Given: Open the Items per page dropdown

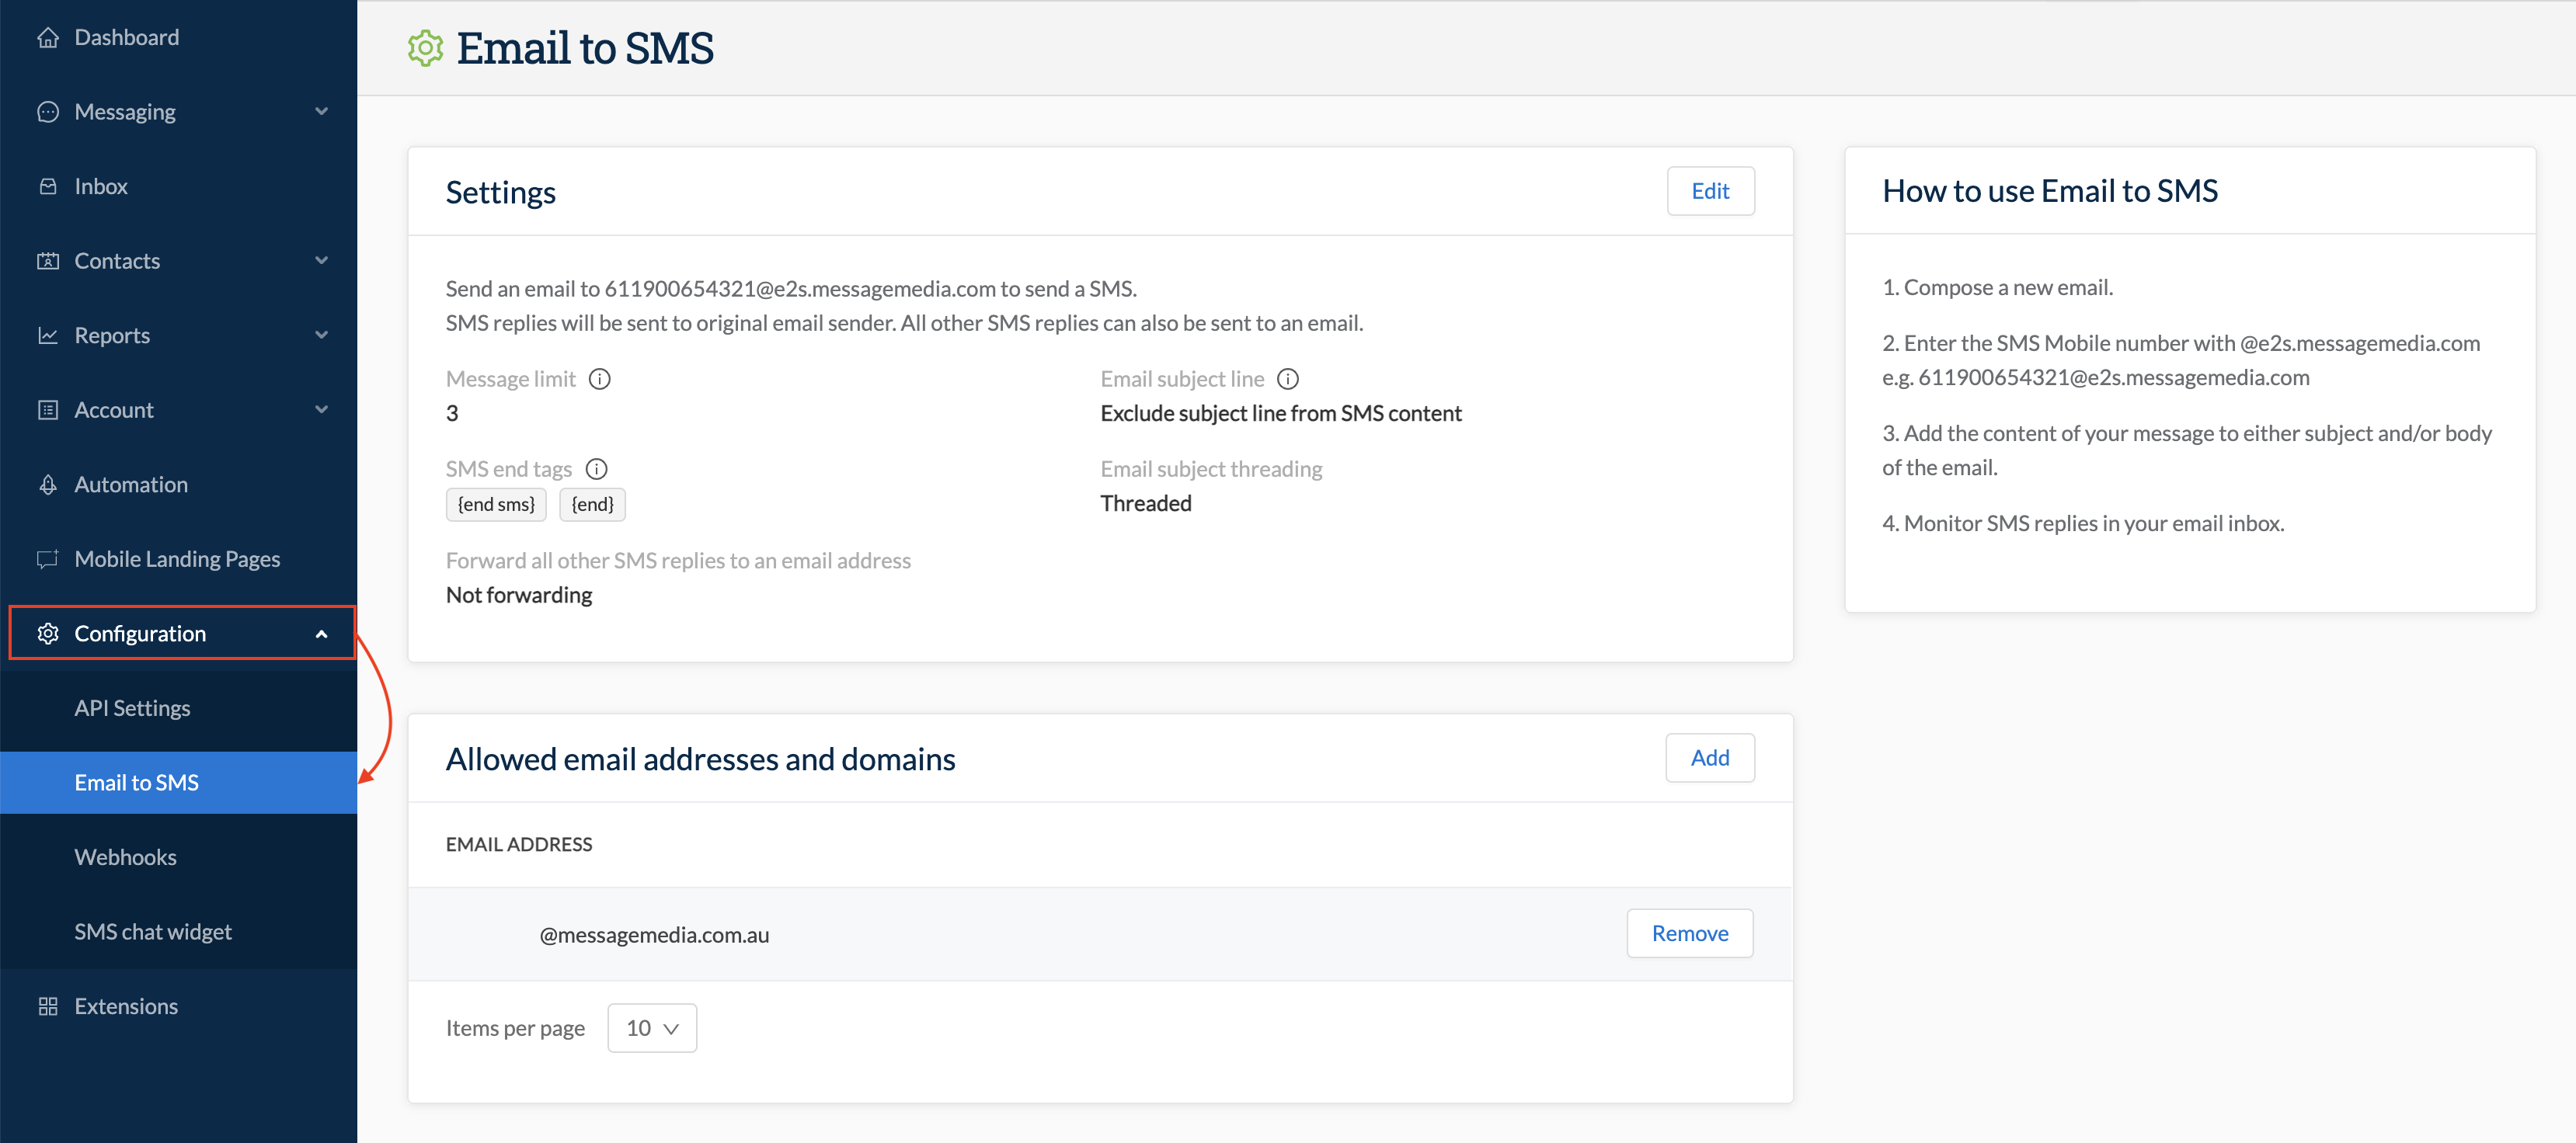Looking at the screenshot, I should coord(652,1028).
